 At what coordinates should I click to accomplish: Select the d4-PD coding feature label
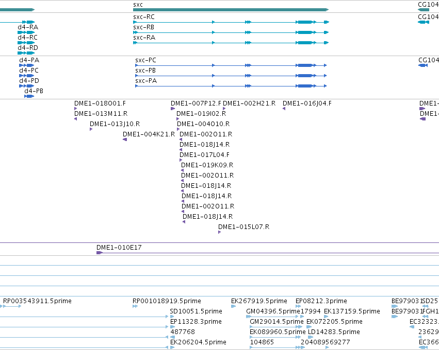coord(29,81)
